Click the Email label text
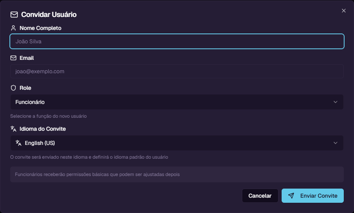The image size is (354, 213). (x=27, y=58)
